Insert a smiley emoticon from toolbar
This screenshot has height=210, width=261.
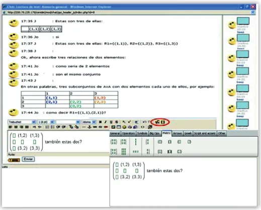pos(124,127)
